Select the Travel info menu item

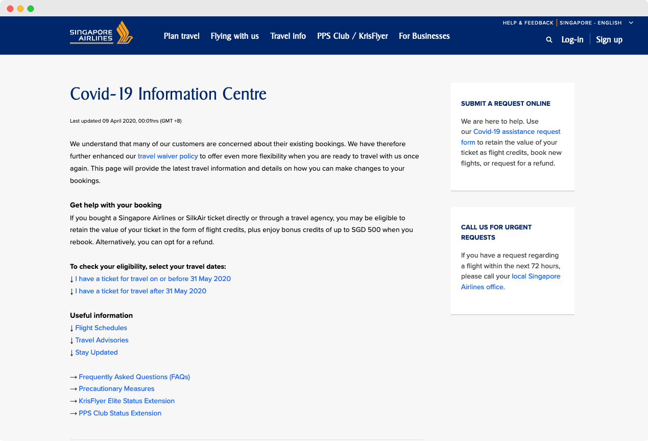coord(287,36)
